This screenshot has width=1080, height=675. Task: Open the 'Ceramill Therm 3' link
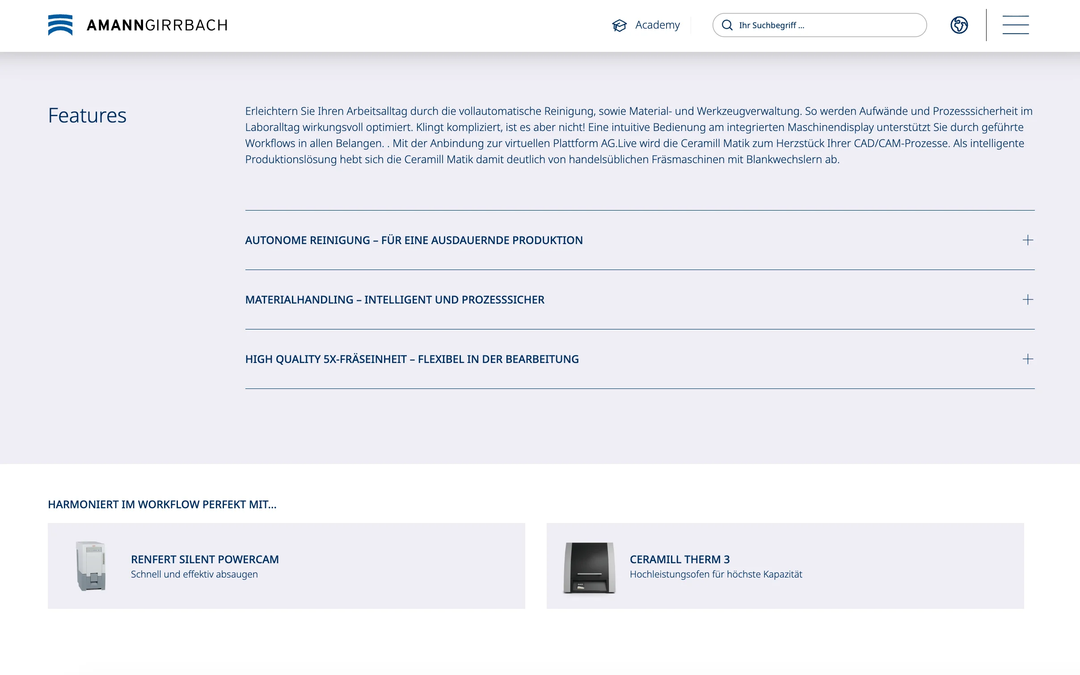679,559
